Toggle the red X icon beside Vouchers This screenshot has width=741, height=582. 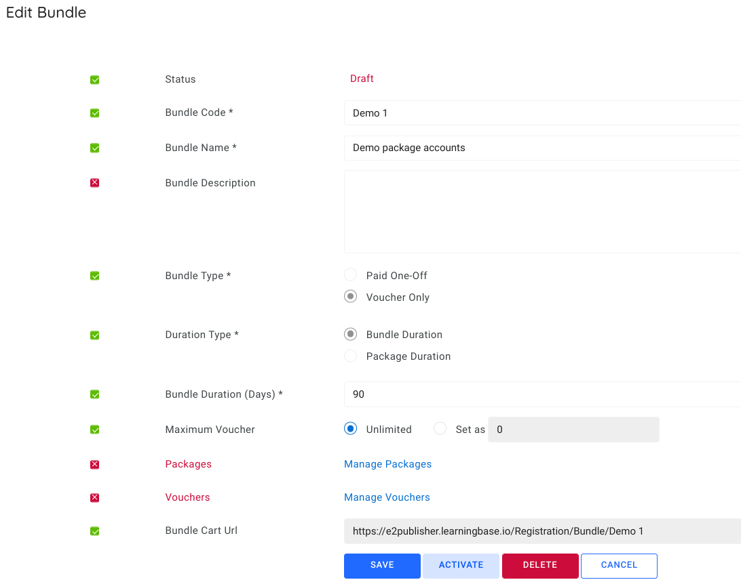(94, 497)
